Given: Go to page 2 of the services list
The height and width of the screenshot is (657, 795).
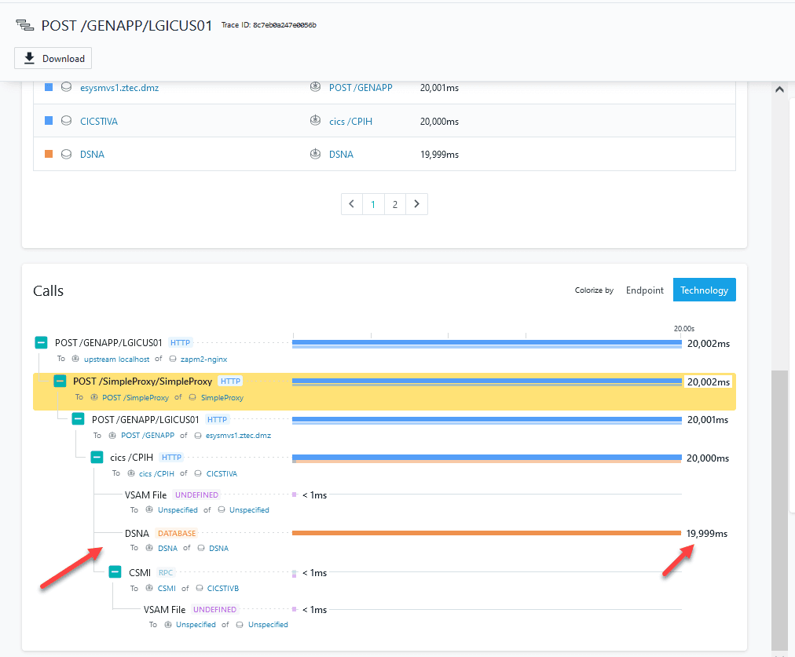Looking at the screenshot, I should tap(394, 204).
